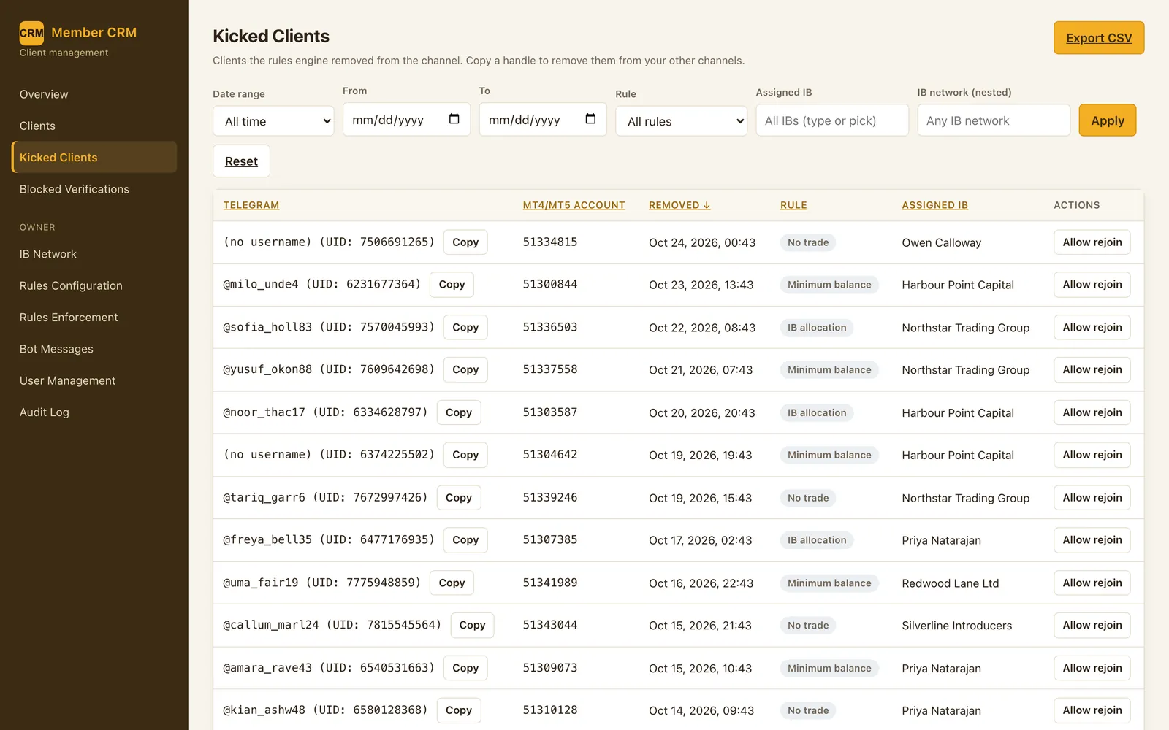Open User Management page
This screenshot has height=730, width=1169.
94,380
